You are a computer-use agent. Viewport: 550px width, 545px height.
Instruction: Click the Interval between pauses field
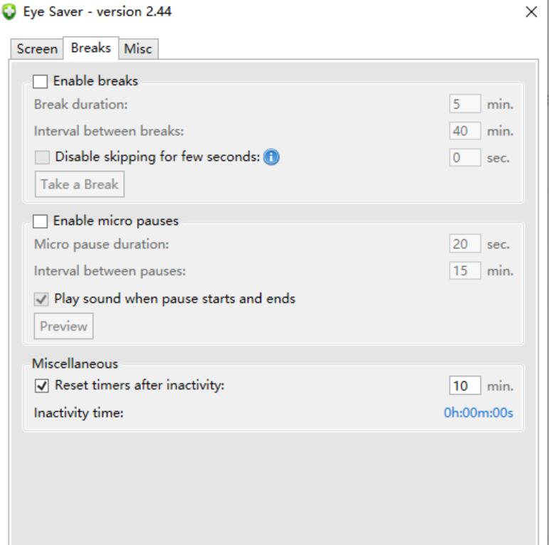[x=465, y=271]
